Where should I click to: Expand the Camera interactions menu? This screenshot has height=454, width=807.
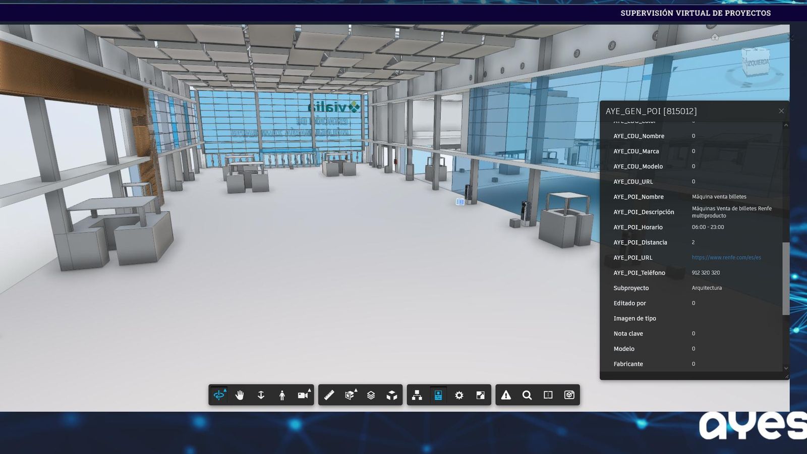pos(303,395)
